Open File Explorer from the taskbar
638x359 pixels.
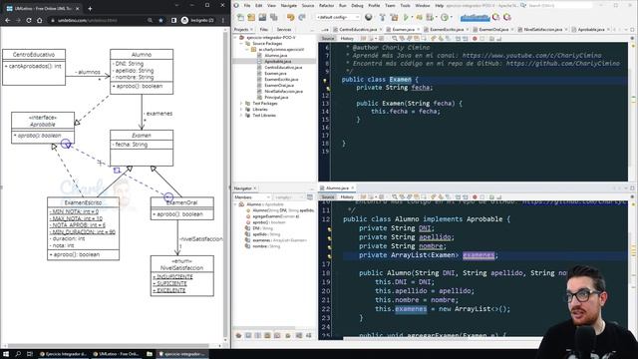pos(150,354)
